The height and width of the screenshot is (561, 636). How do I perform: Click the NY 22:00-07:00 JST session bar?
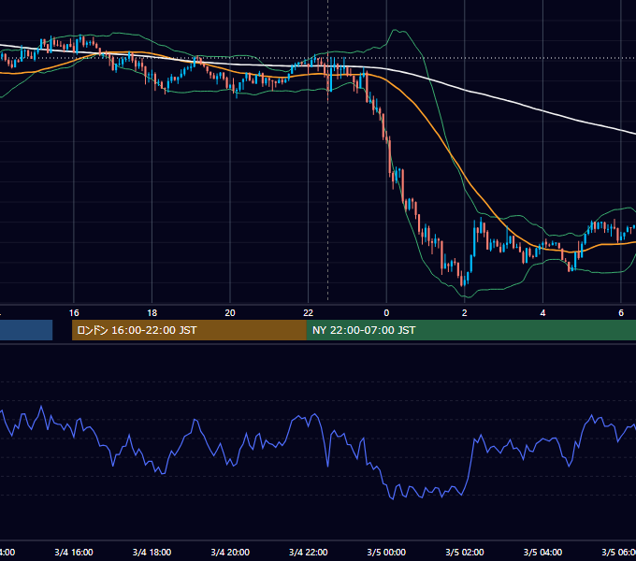point(470,330)
